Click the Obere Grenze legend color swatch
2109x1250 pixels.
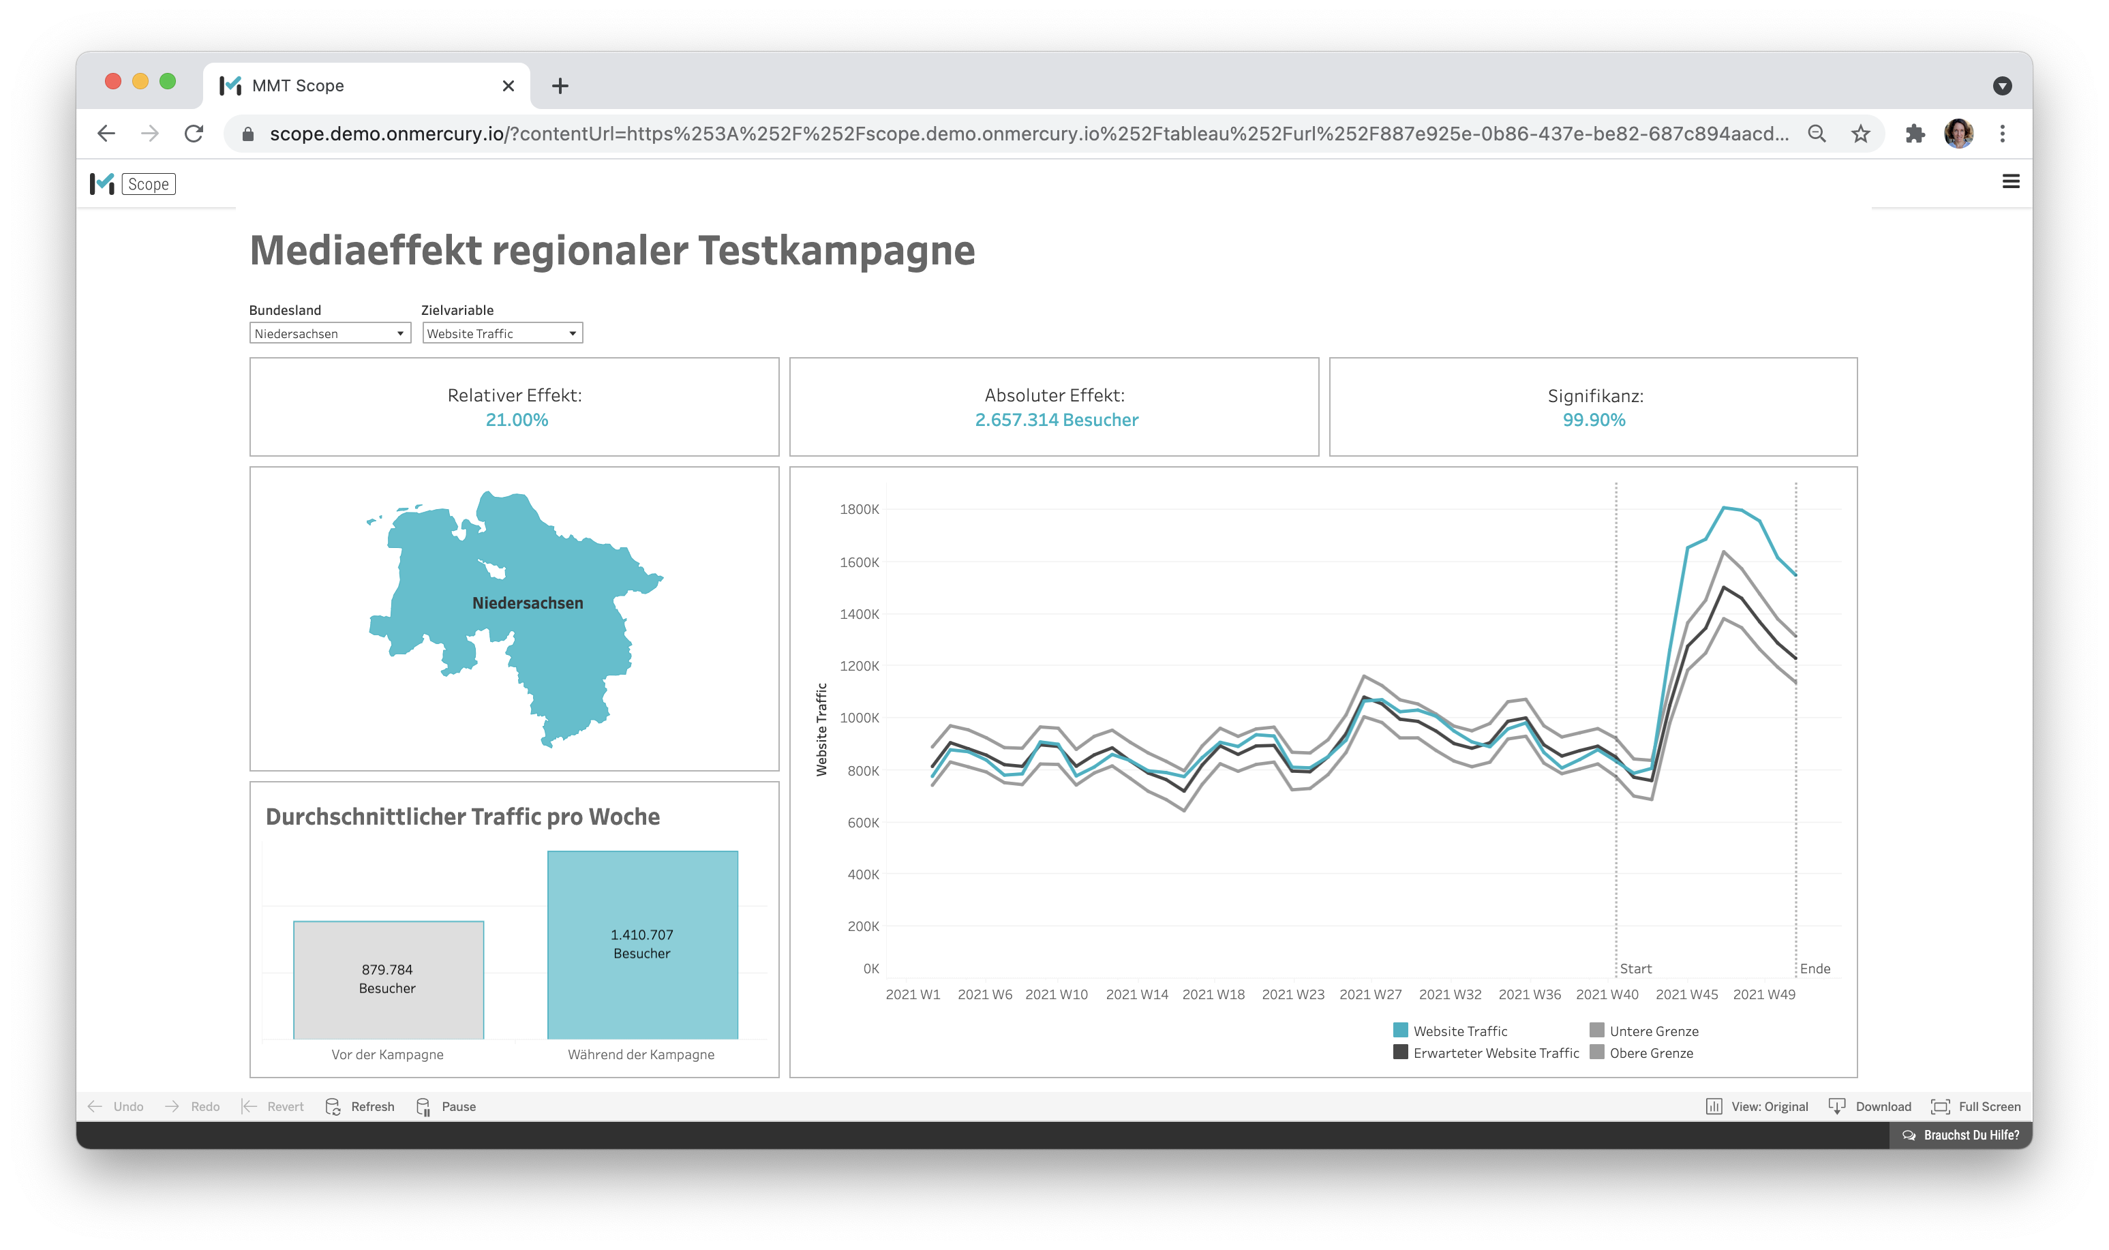click(x=1596, y=1052)
